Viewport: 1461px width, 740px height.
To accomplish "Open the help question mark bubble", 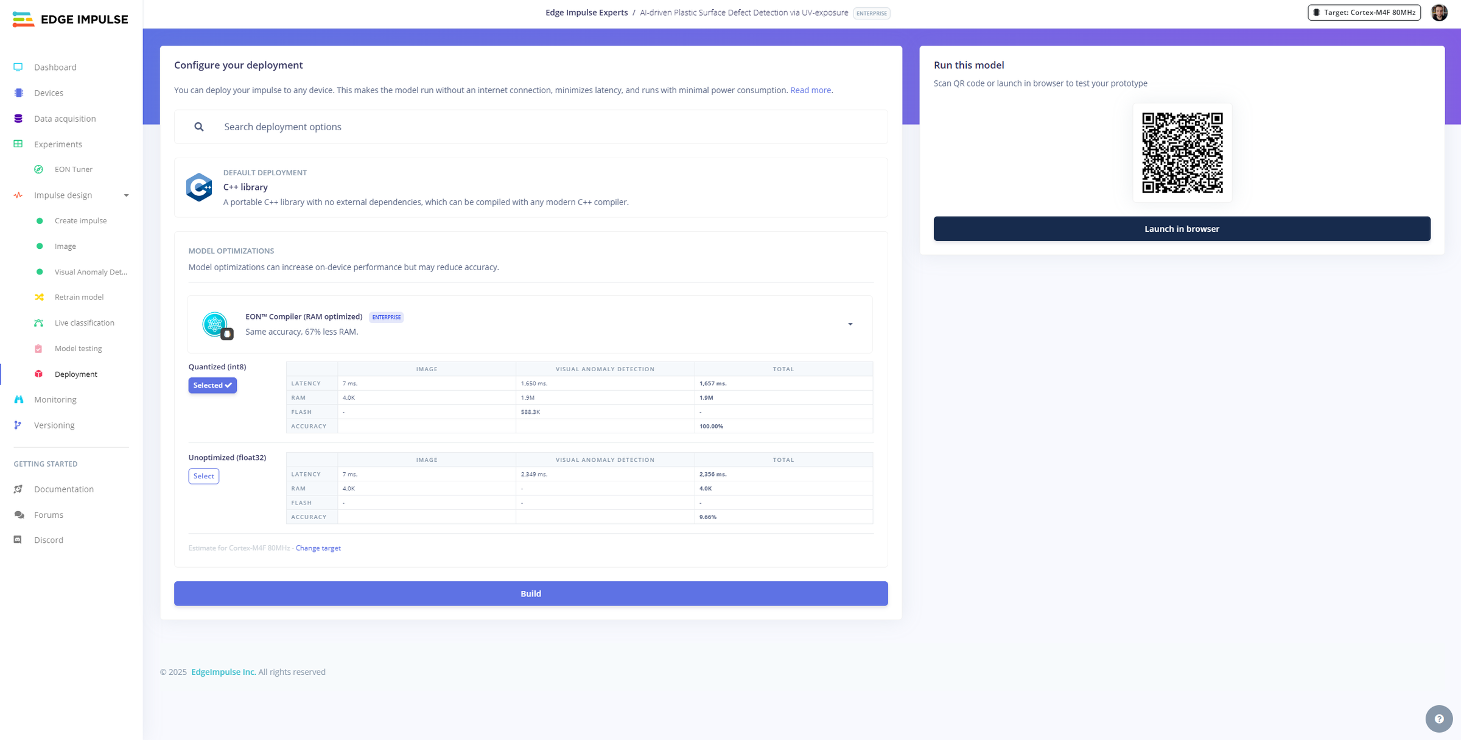I will pyautogui.click(x=1439, y=719).
